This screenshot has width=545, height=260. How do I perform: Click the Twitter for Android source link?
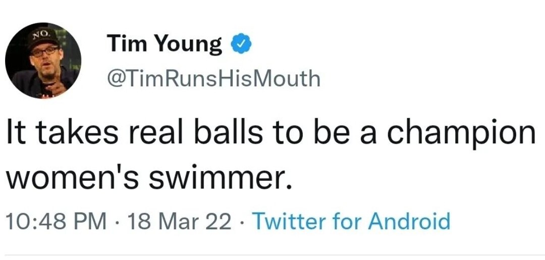350,221
